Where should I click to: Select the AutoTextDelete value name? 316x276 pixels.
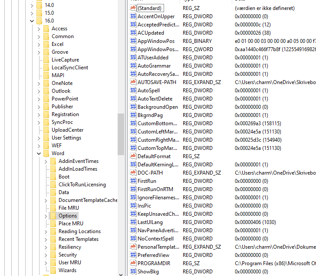tap(155, 98)
